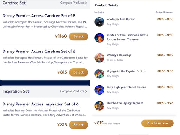Select the Inspiration Set of 6

[x=78, y=125]
